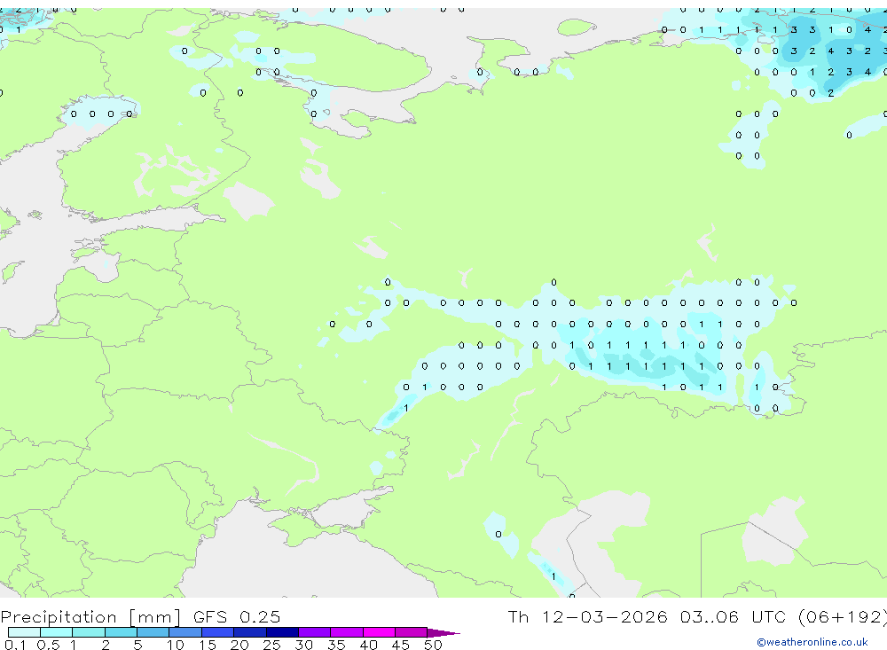Click the 'GFS 0.25' model label

237,616
